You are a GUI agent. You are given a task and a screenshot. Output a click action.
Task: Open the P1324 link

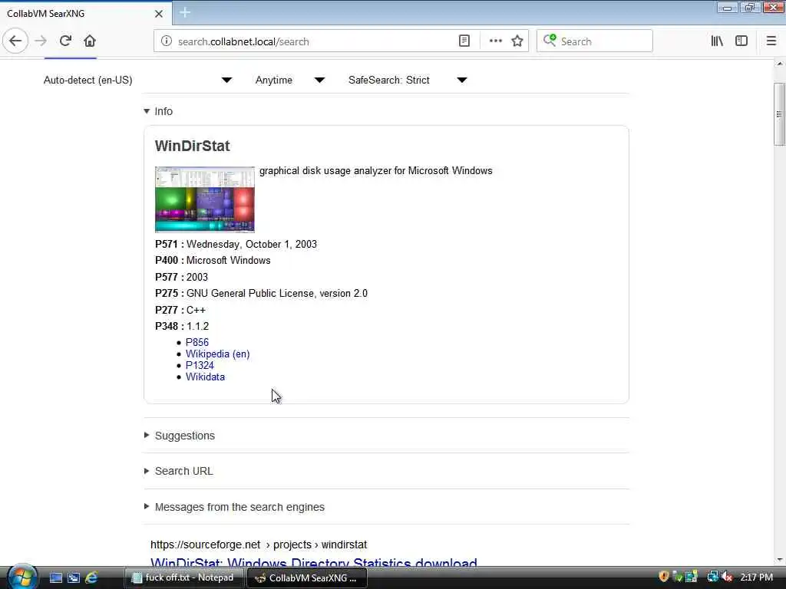200,365
